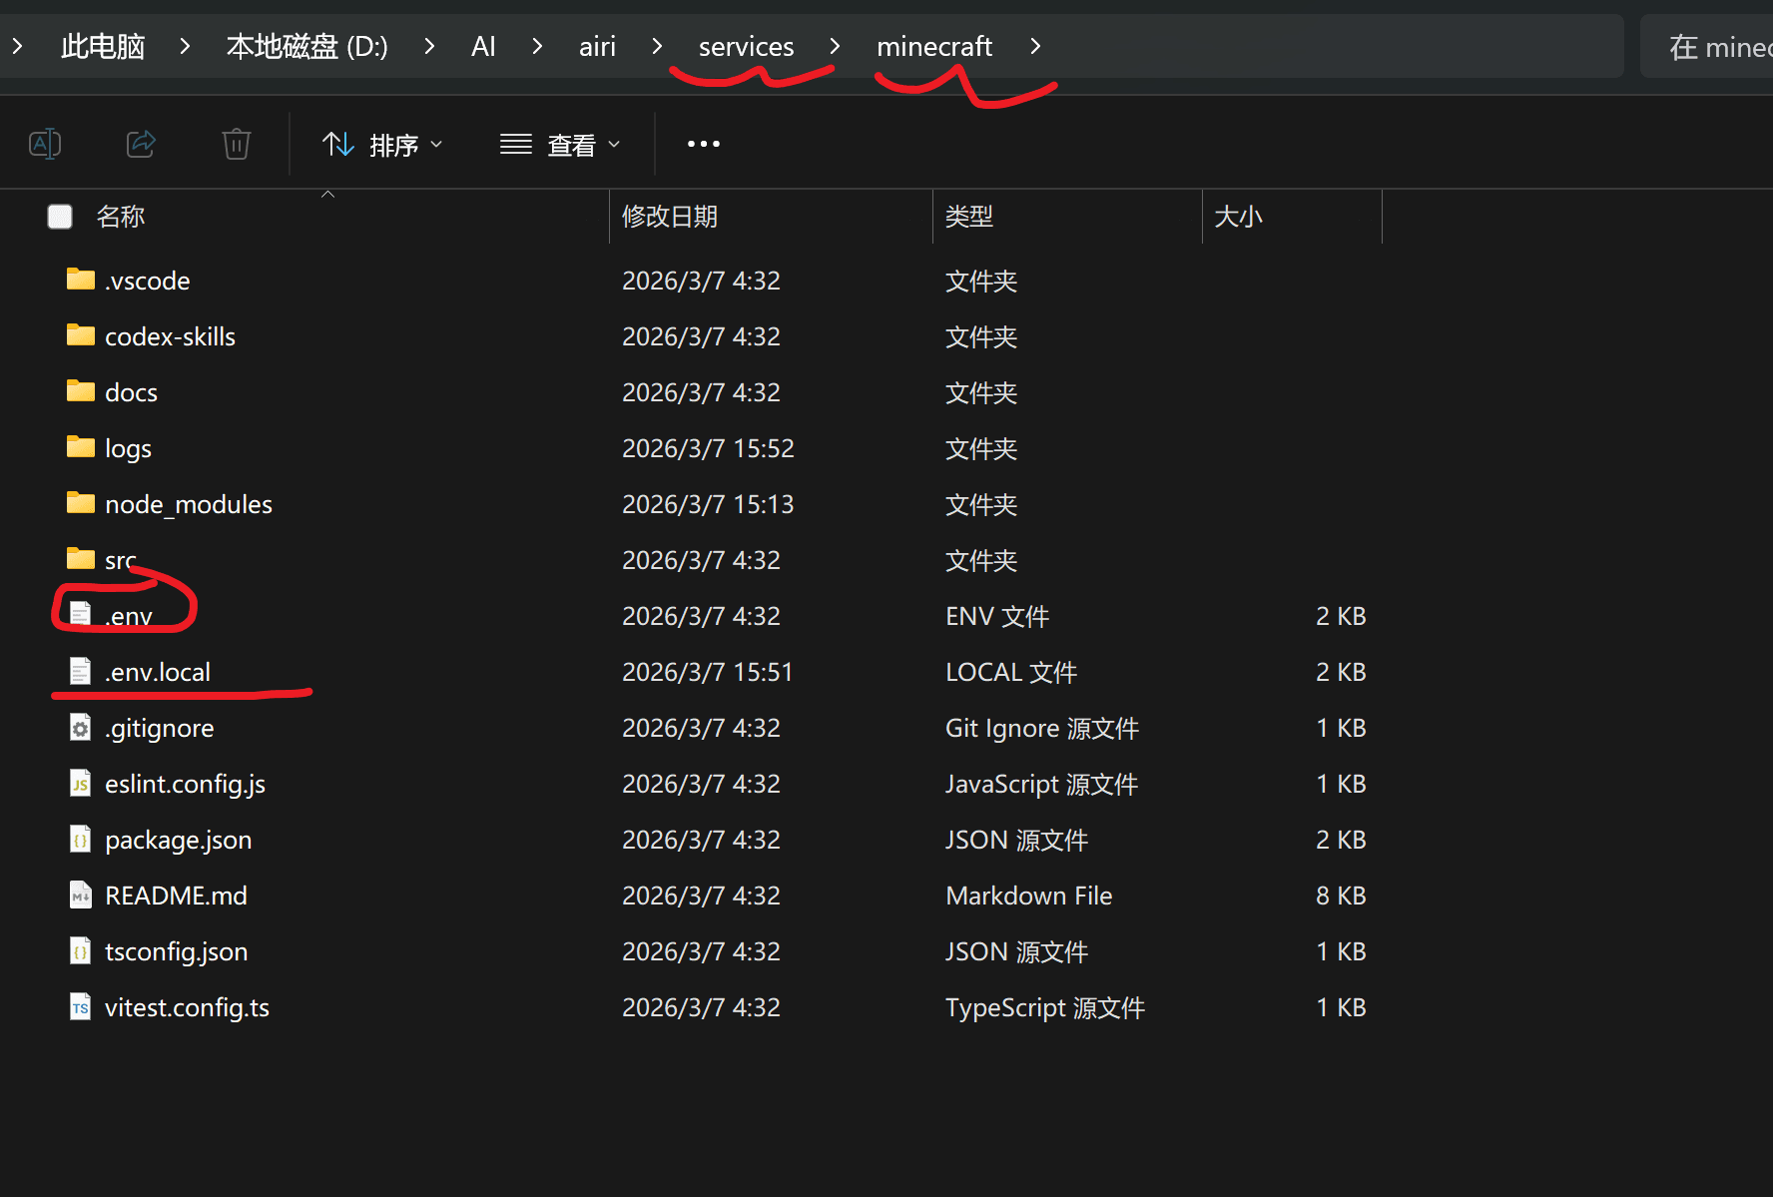The height and width of the screenshot is (1197, 1773).
Task: Select the .gitignore gear file icon
Action: click(x=81, y=728)
